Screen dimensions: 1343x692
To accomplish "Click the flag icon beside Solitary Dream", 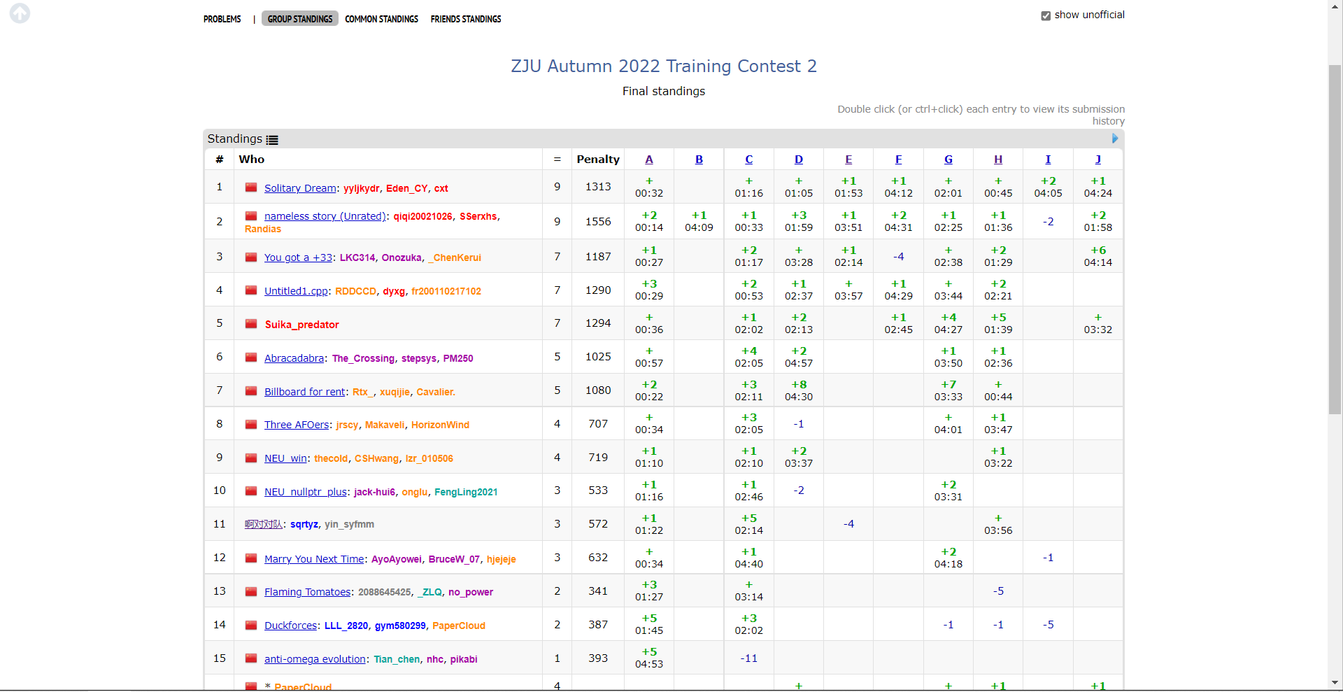I will pyautogui.click(x=251, y=188).
